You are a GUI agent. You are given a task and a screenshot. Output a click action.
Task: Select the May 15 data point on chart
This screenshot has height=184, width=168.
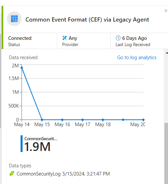pos(42,120)
